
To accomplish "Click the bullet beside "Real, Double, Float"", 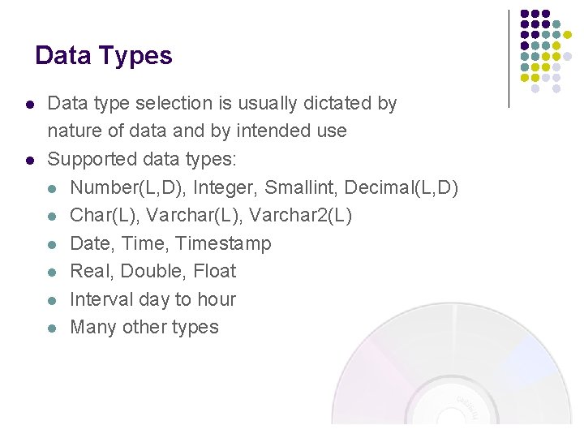I will point(52,272).
